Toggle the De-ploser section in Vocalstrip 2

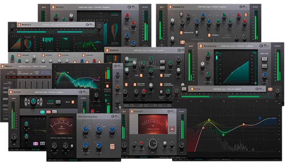(59, 55)
